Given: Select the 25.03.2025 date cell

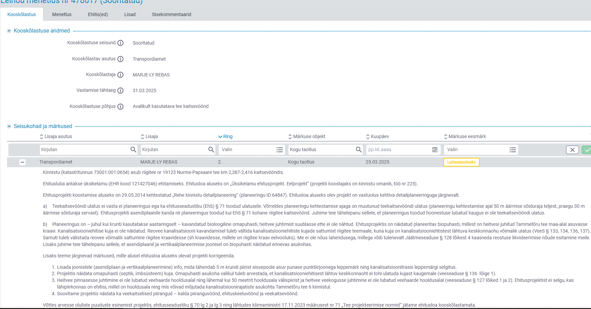Looking at the screenshot, I should tap(378, 162).
